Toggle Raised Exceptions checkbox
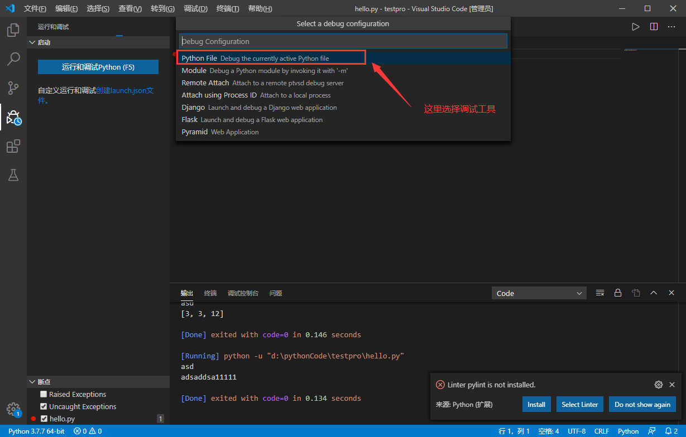The width and height of the screenshot is (686, 437). (44, 394)
